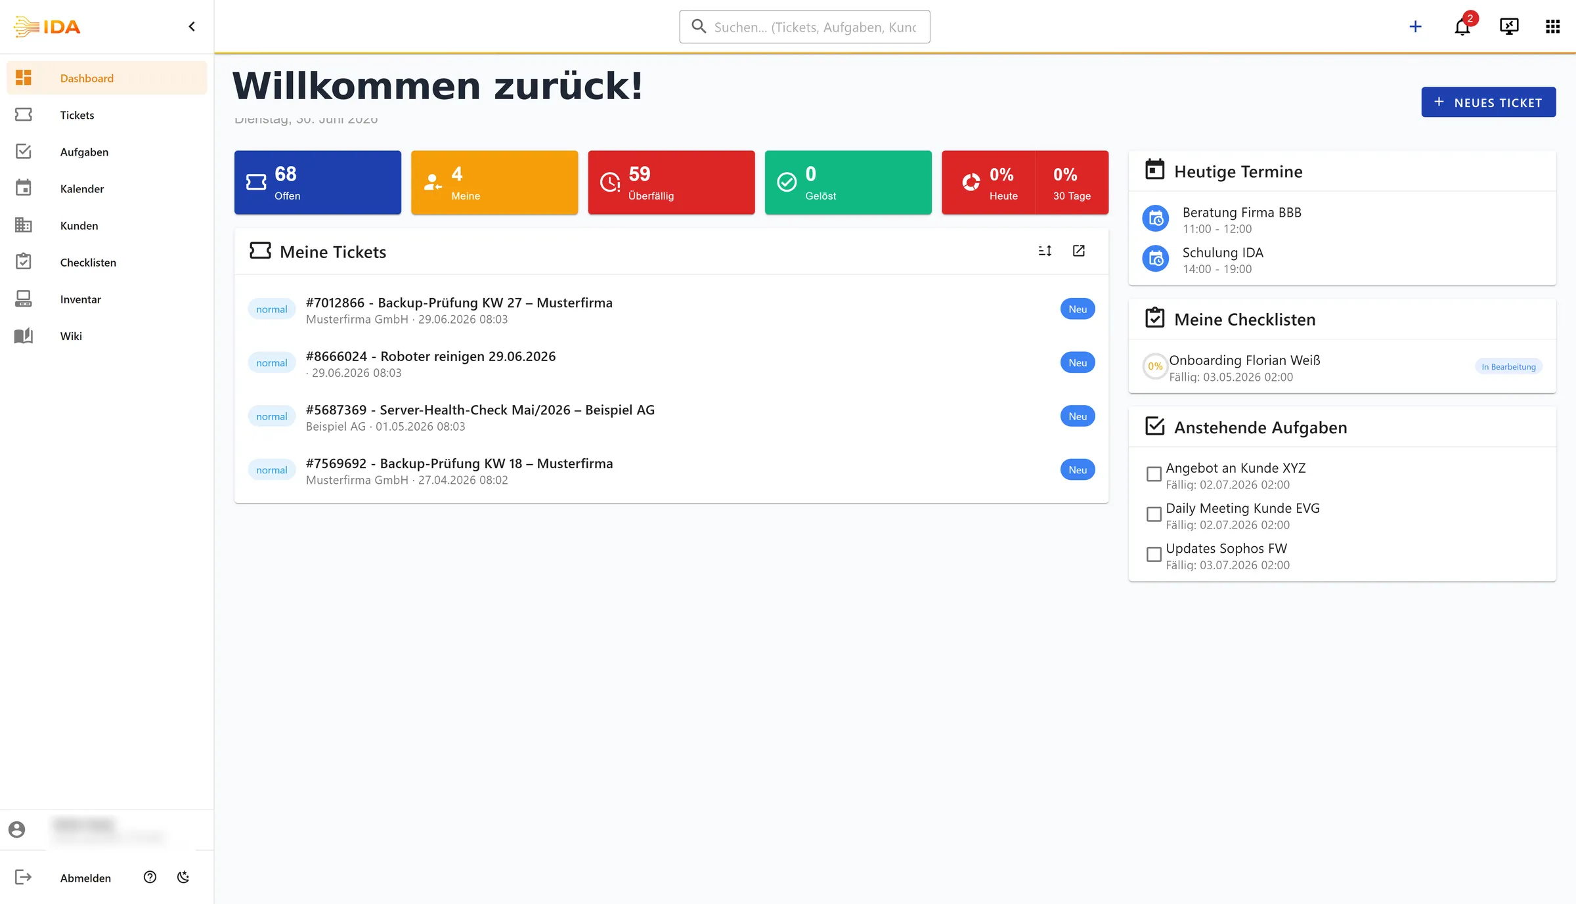Click calendar icon next to Beratung Firma BBB
Viewport: 1576px width, 904px height.
coord(1156,219)
